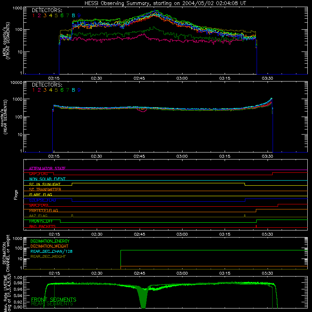This screenshot has height=312, width=312.
Task: Click the SC_TRANSMITTER flag label
Action: click(x=45, y=190)
